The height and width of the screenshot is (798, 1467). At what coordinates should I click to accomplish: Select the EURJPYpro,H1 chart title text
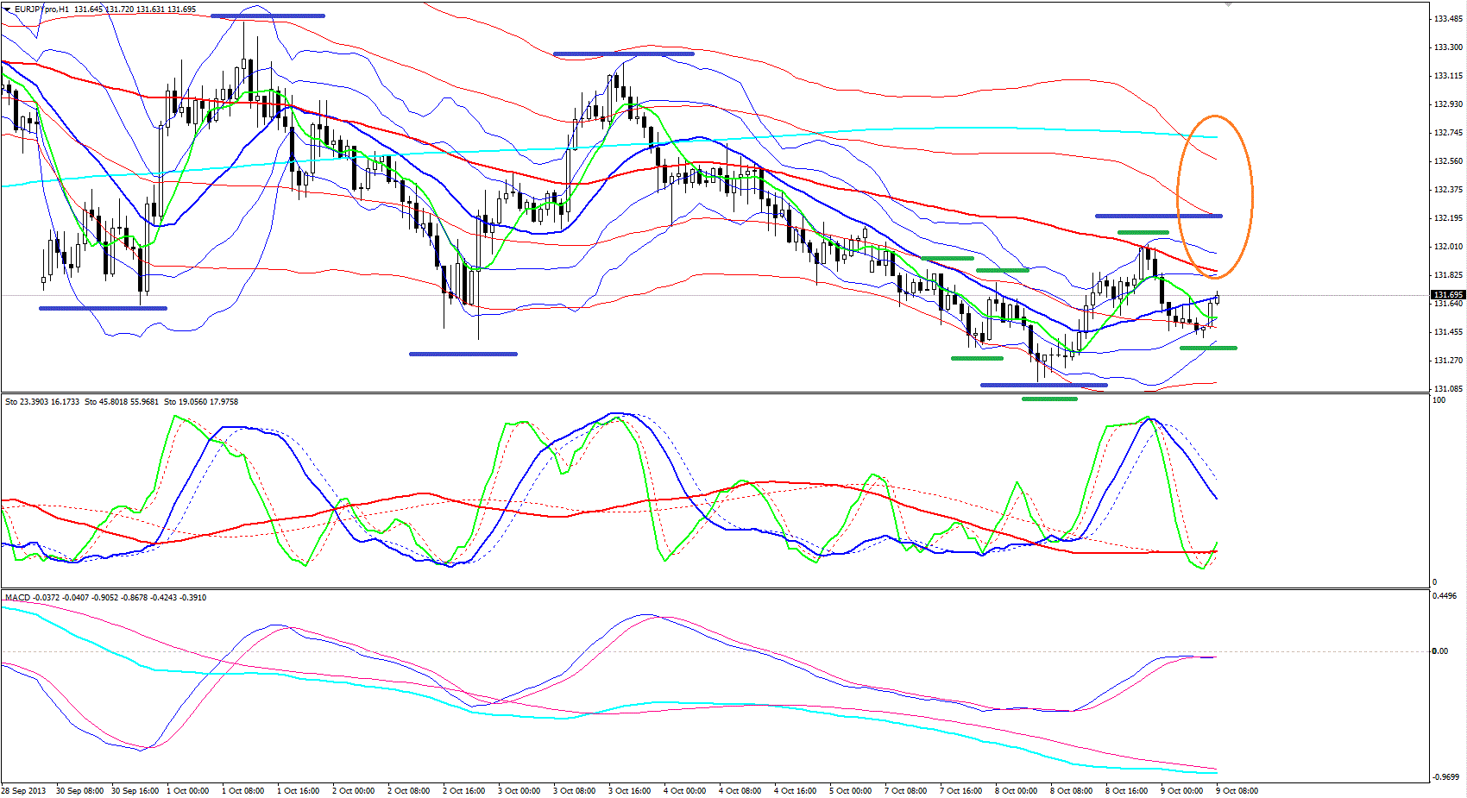[41, 9]
